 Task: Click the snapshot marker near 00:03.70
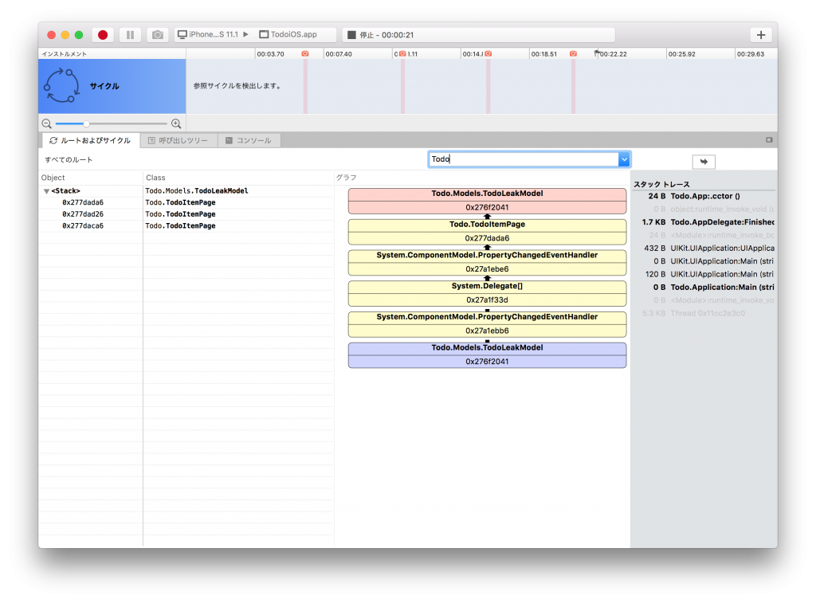pos(305,53)
